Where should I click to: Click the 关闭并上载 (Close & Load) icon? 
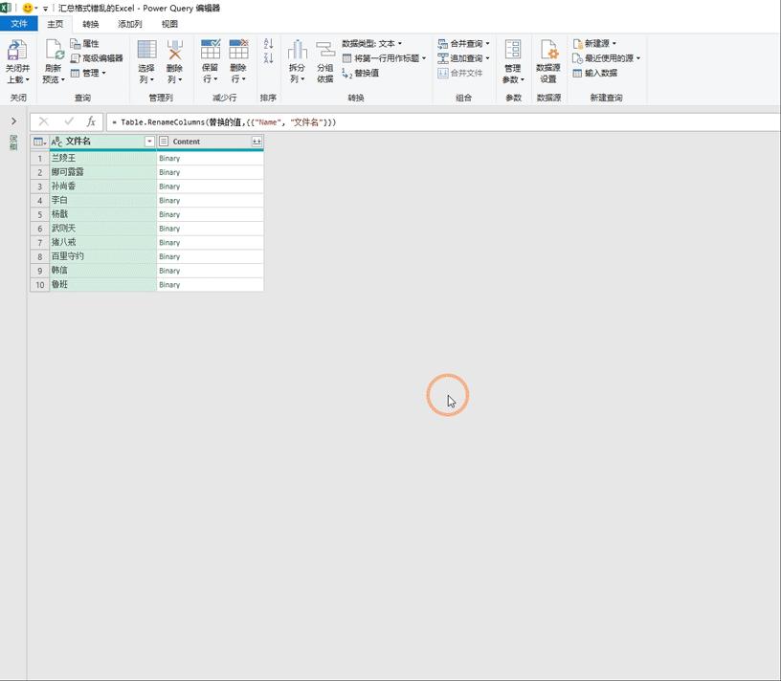tap(17, 51)
